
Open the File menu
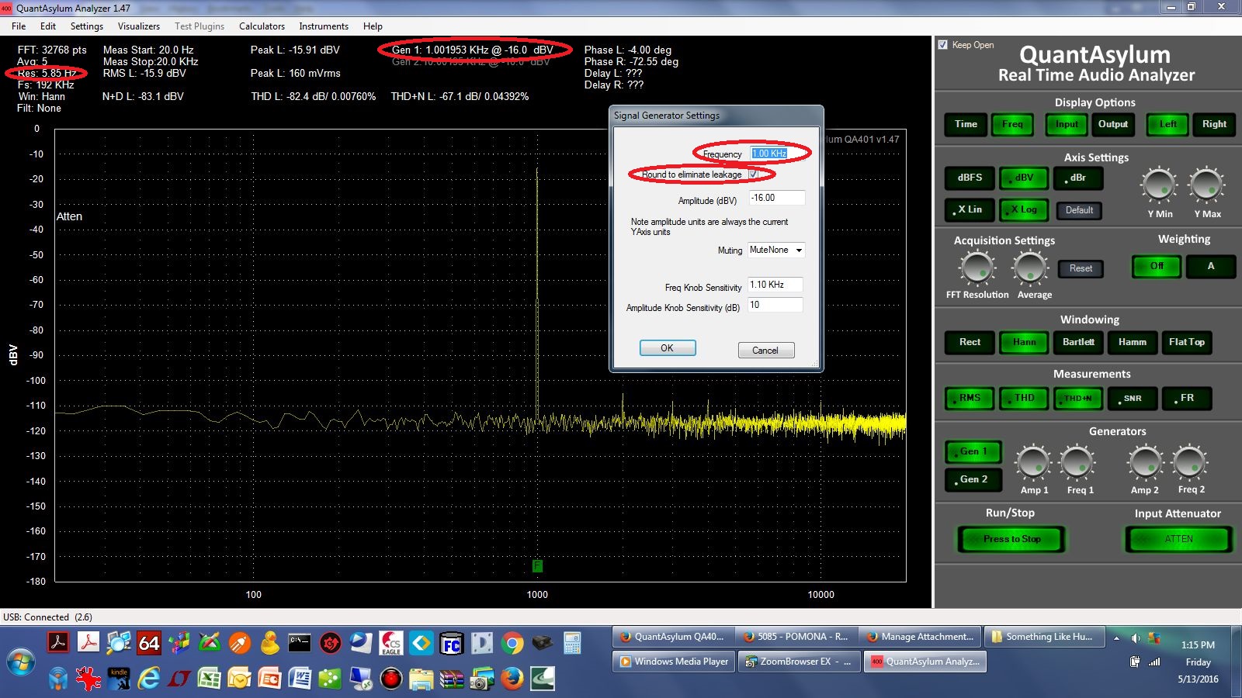click(x=19, y=26)
